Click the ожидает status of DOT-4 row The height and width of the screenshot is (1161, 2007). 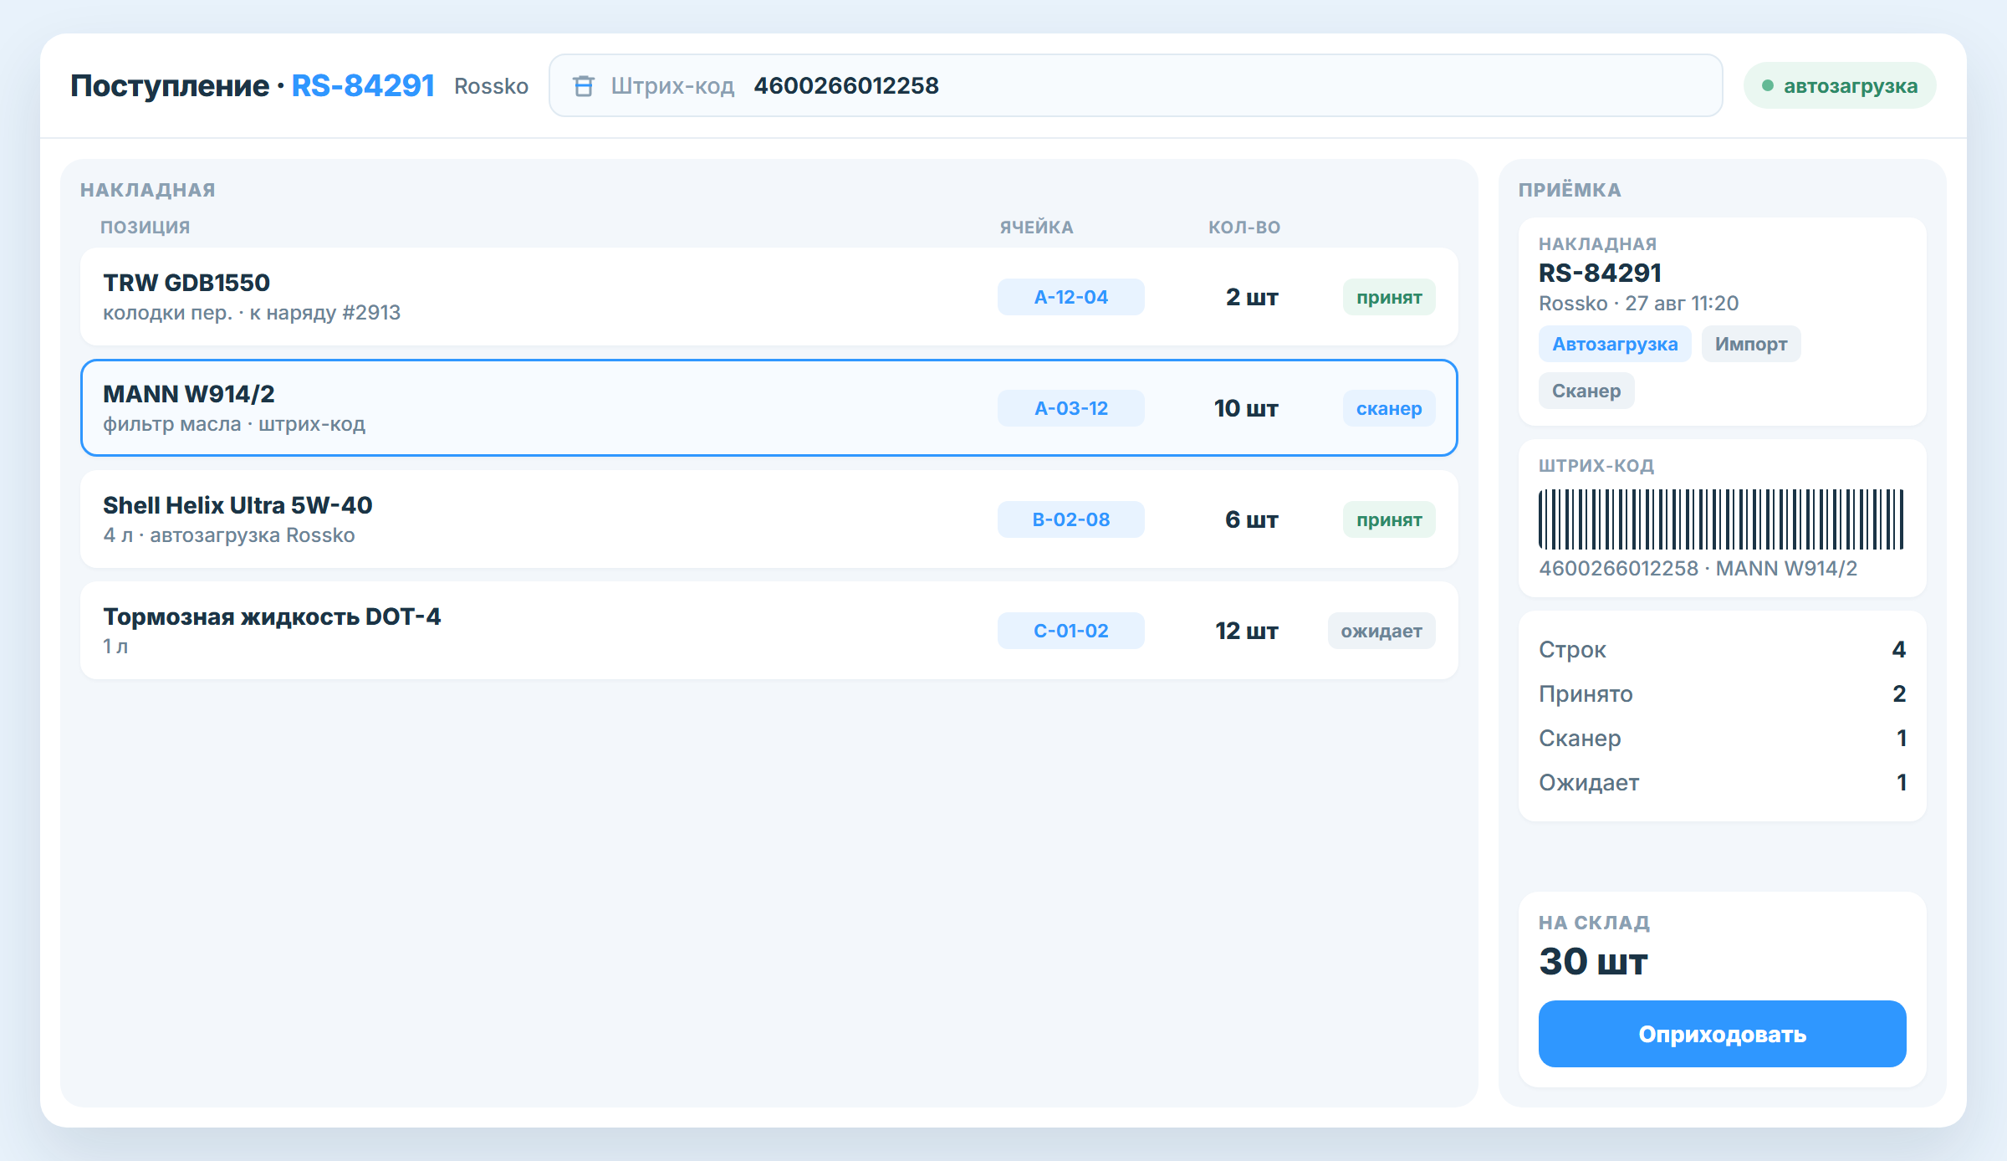pyautogui.click(x=1381, y=631)
